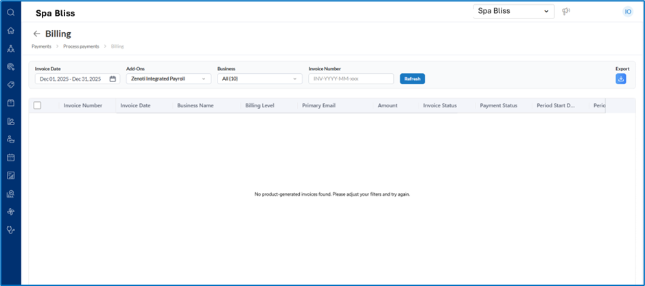The width and height of the screenshot is (645, 286).
Task: Sort by Invoice Status column header
Action: [440, 105]
